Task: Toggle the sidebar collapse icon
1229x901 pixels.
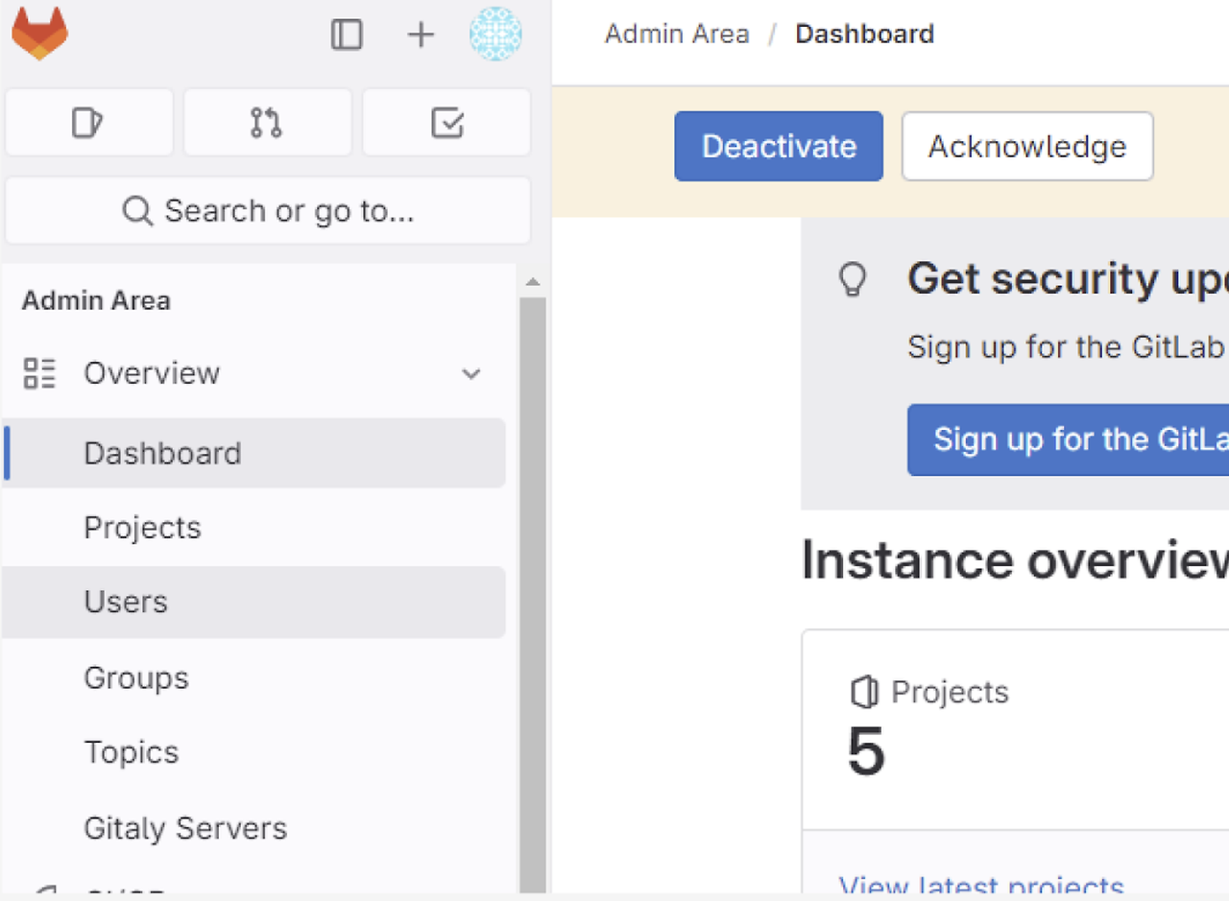Action: click(347, 35)
